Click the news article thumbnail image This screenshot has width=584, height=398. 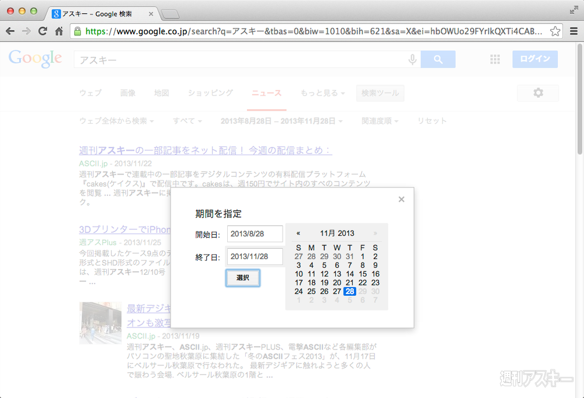click(100, 323)
